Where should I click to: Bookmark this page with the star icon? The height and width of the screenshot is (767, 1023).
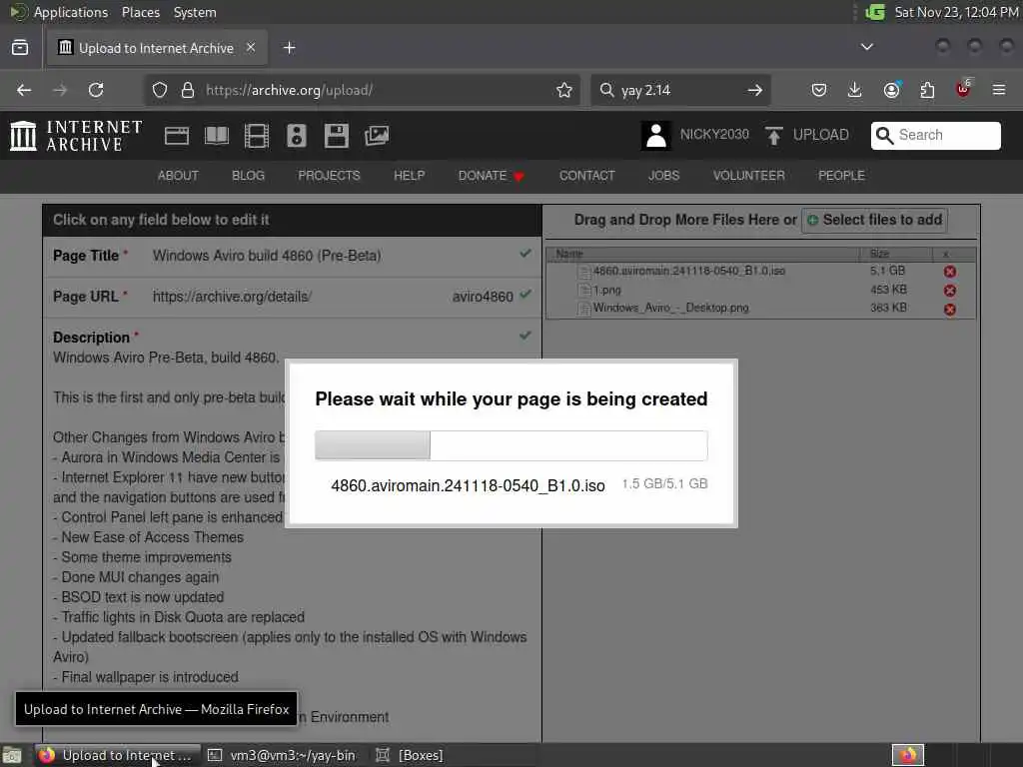564,90
